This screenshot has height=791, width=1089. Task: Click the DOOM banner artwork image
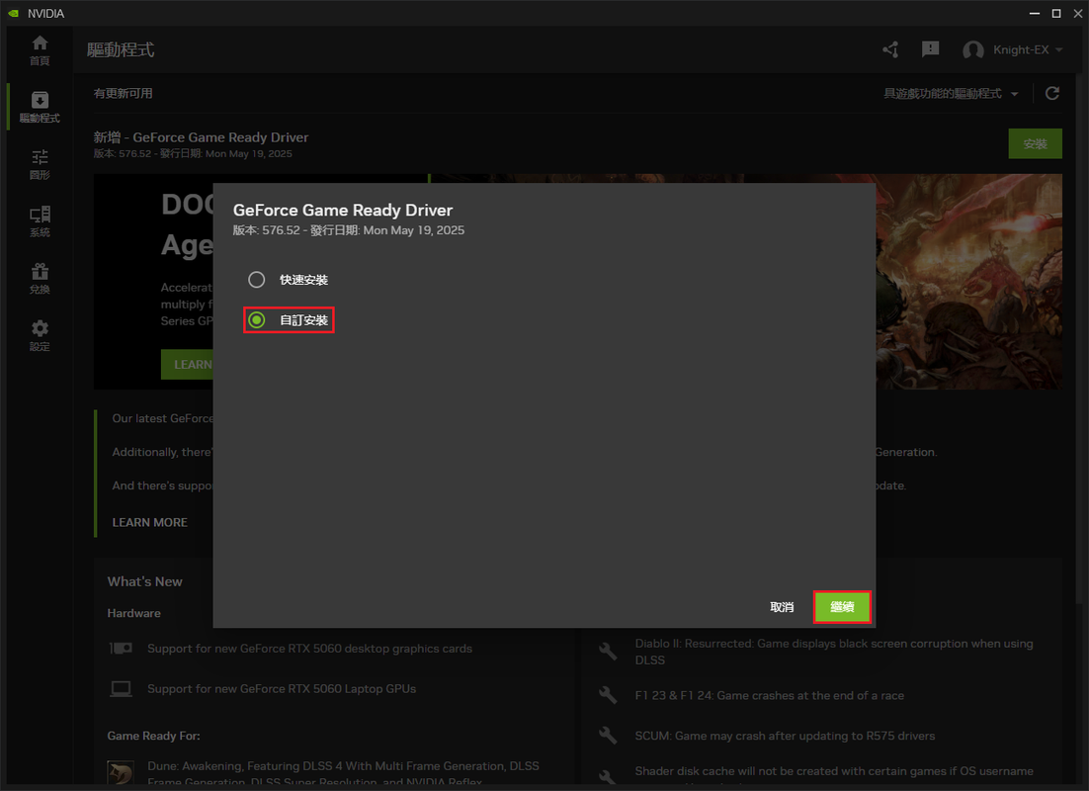(968, 282)
